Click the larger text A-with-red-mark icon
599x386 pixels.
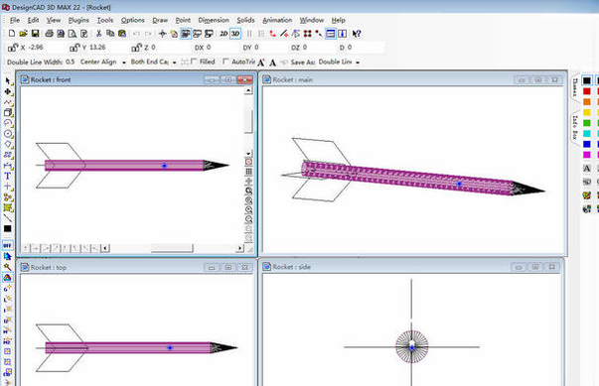pos(261,63)
